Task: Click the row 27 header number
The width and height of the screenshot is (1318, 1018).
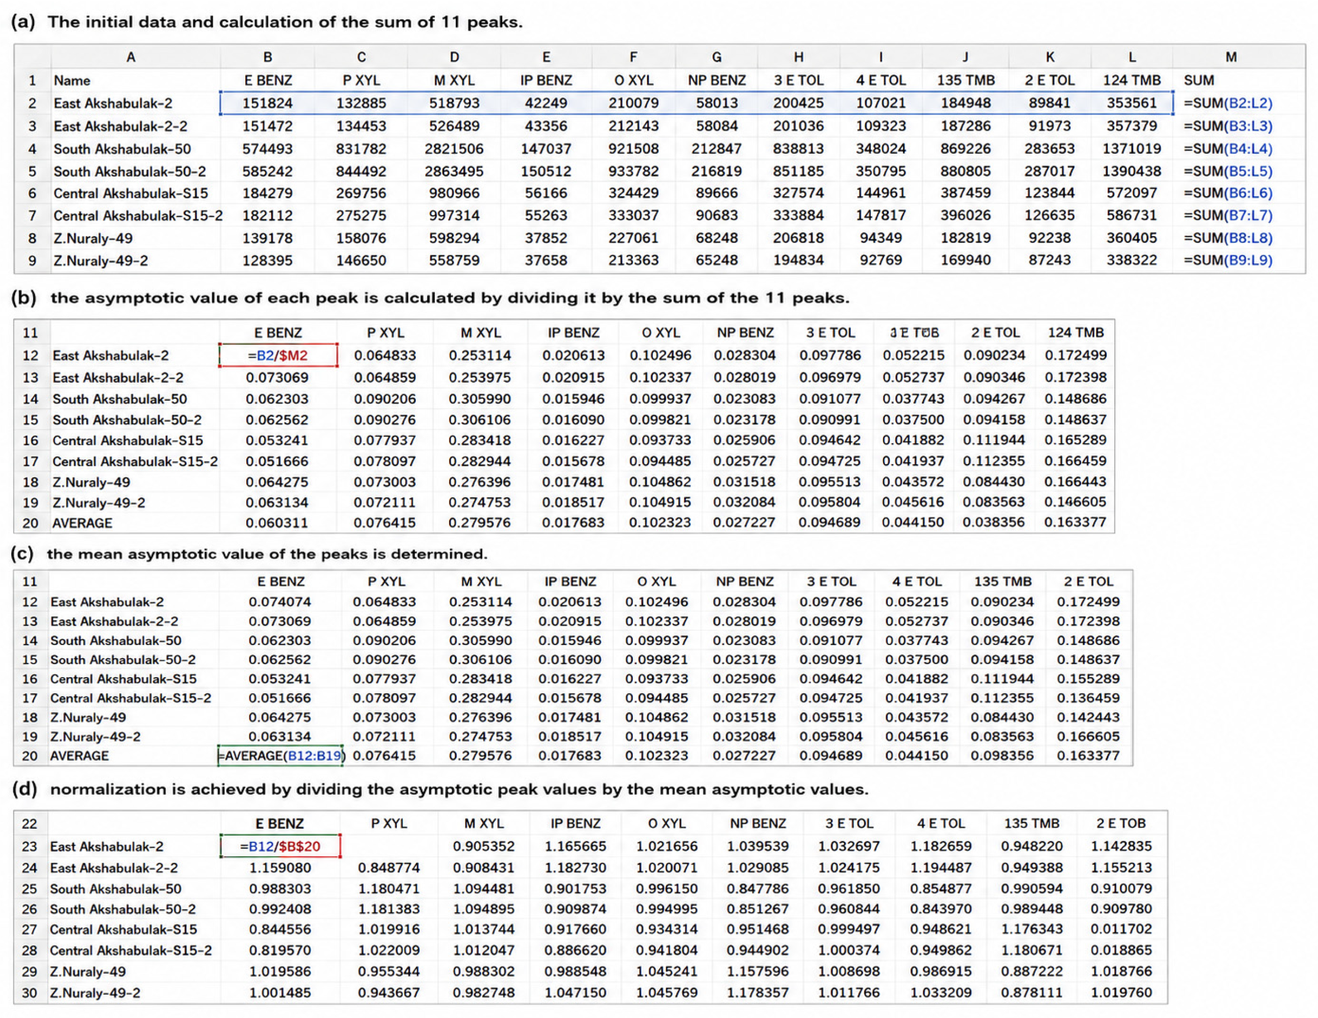Action: (x=30, y=929)
